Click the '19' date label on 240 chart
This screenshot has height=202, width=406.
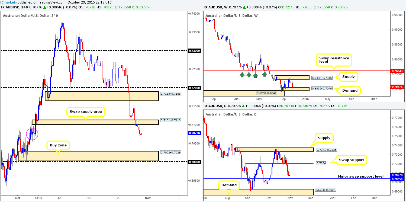tap(89, 198)
